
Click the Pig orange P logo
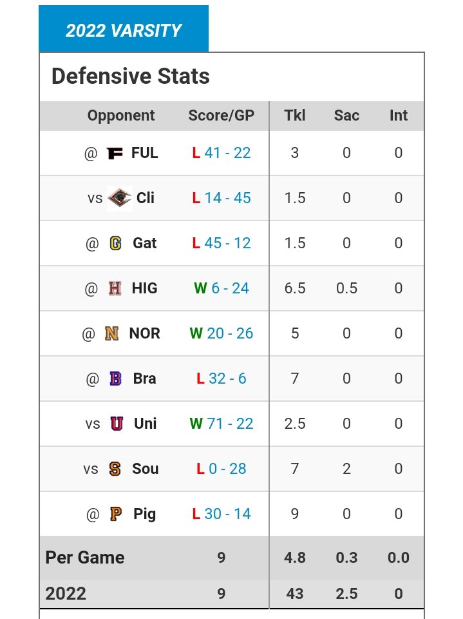(115, 514)
